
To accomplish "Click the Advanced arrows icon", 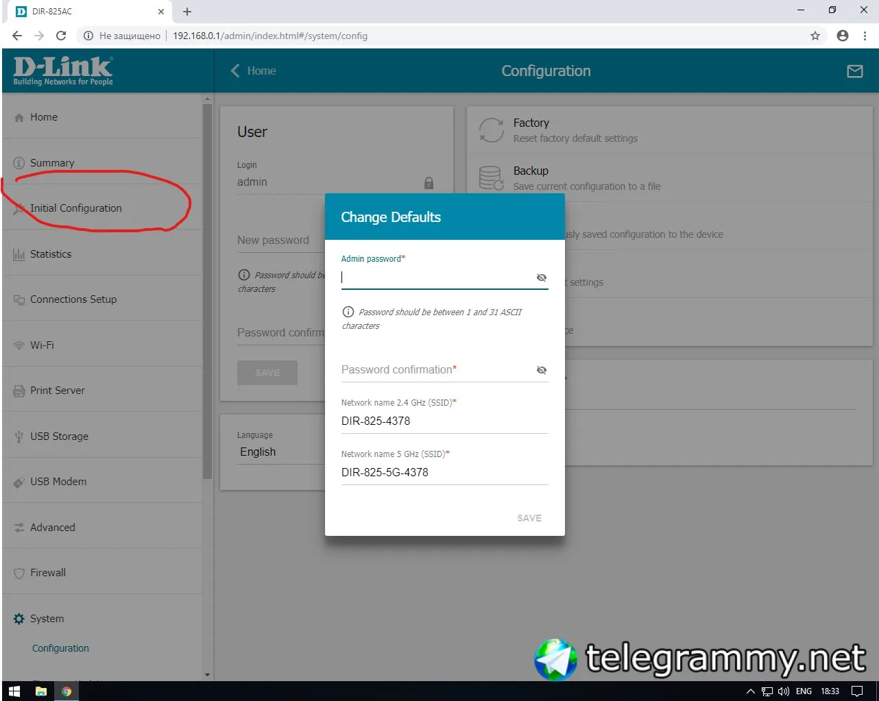I will [x=19, y=528].
